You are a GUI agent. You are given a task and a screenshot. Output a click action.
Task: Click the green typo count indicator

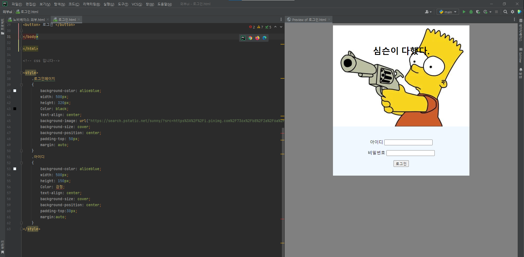point(268,27)
